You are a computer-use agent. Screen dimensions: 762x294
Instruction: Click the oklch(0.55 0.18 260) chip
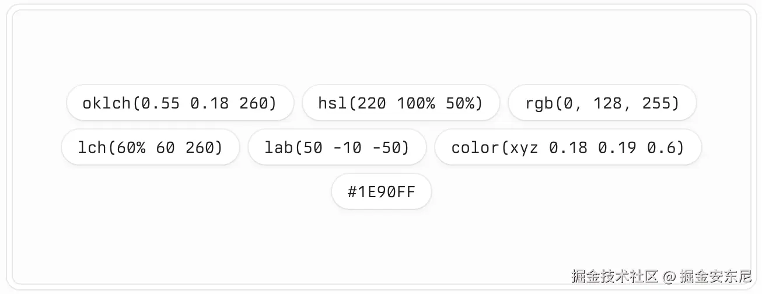[x=180, y=103]
